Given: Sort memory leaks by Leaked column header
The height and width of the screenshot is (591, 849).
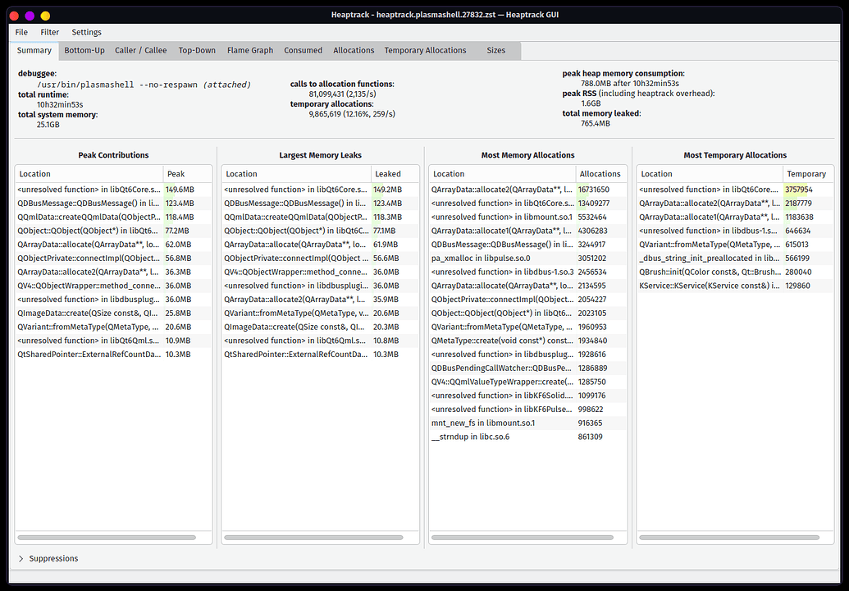Looking at the screenshot, I should click(x=395, y=174).
